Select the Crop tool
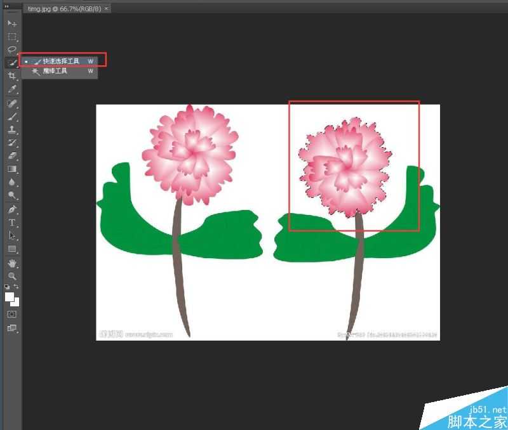The height and width of the screenshot is (430, 508). pos(11,76)
